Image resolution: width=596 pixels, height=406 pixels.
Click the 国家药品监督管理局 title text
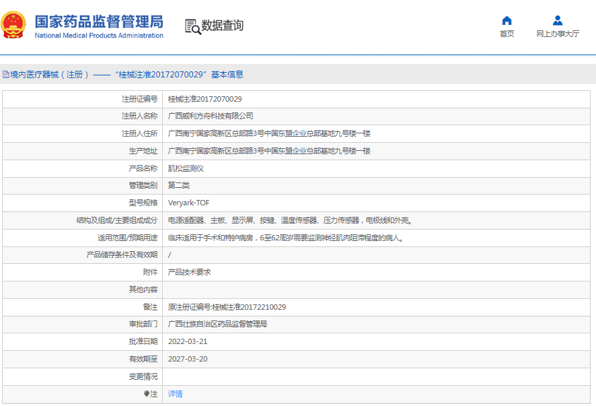[x=98, y=20]
